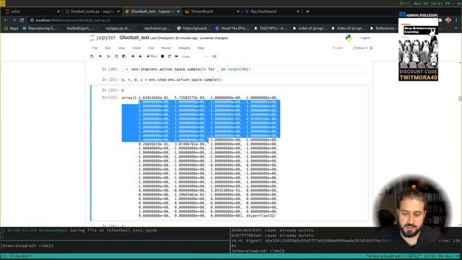Screen dimensions: 462x260
Task: Click the page vertical scrollbar thumb
Action: click(460, 98)
